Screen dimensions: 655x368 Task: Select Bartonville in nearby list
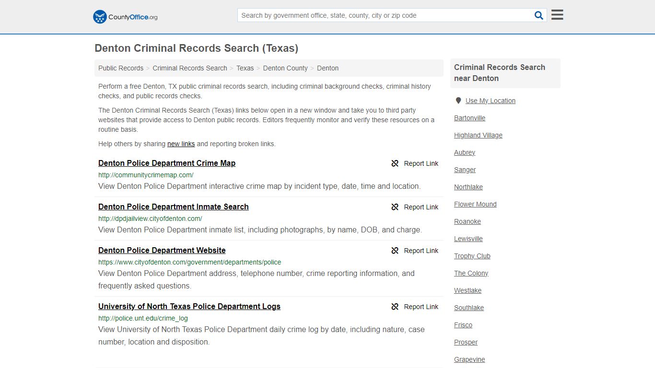pyautogui.click(x=470, y=118)
